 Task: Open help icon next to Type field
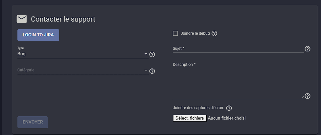point(152,54)
